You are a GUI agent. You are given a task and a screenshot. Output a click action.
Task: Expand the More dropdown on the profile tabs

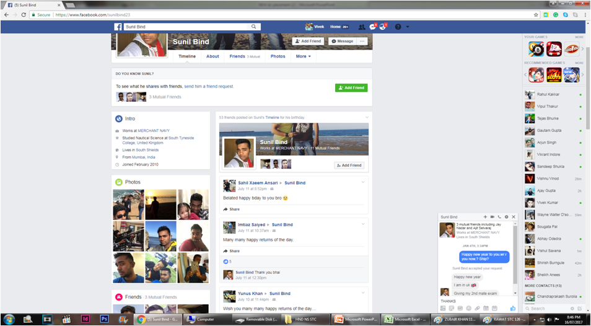pyautogui.click(x=303, y=56)
